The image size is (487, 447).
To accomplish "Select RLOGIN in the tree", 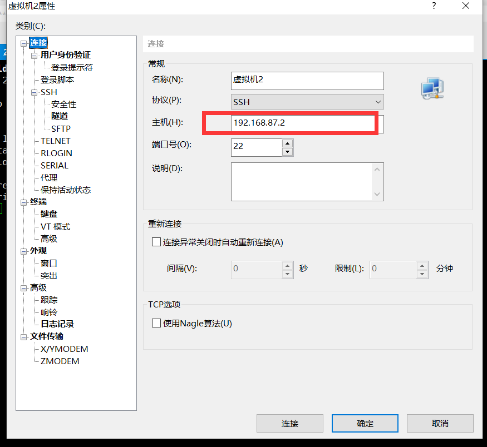I will [56, 153].
